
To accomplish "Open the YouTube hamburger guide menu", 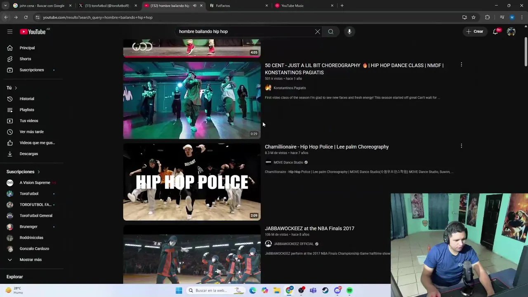I will pyautogui.click(x=10, y=31).
